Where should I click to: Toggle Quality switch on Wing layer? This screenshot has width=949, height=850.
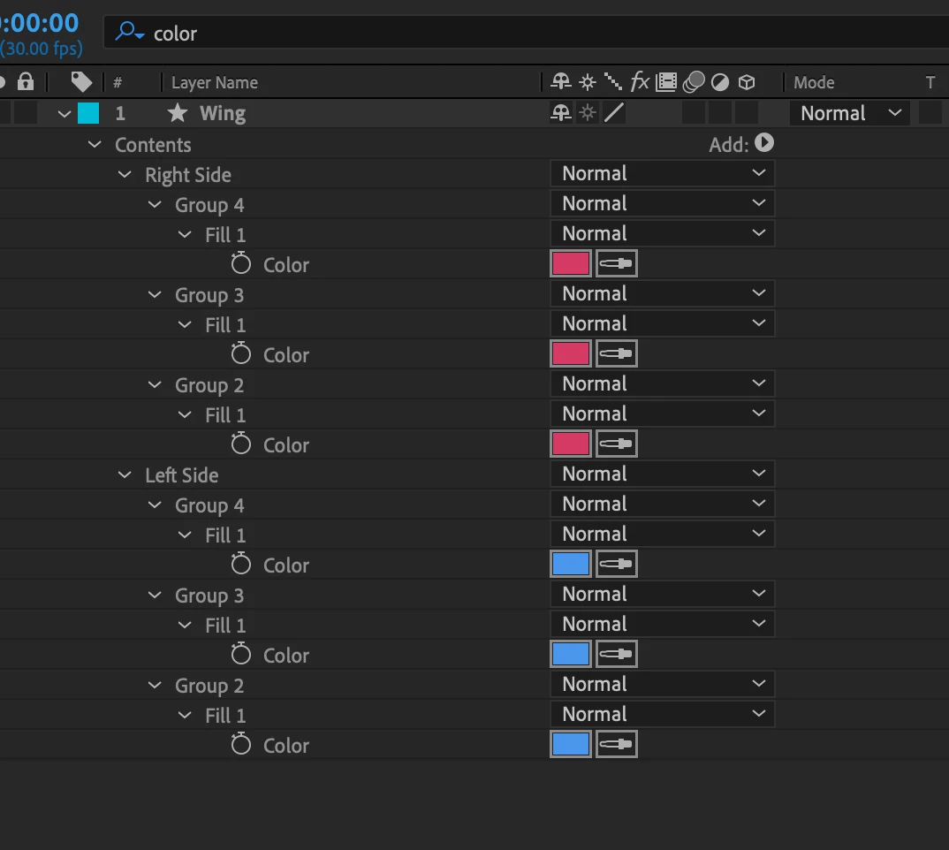click(614, 112)
